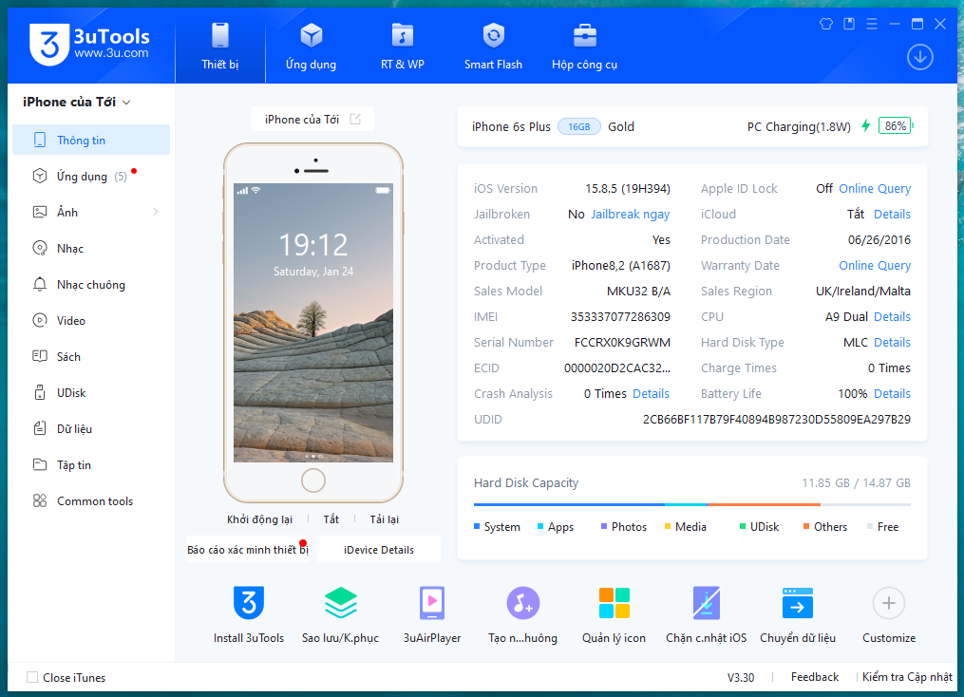Open the download manager arrow icon

coord(919,57)
